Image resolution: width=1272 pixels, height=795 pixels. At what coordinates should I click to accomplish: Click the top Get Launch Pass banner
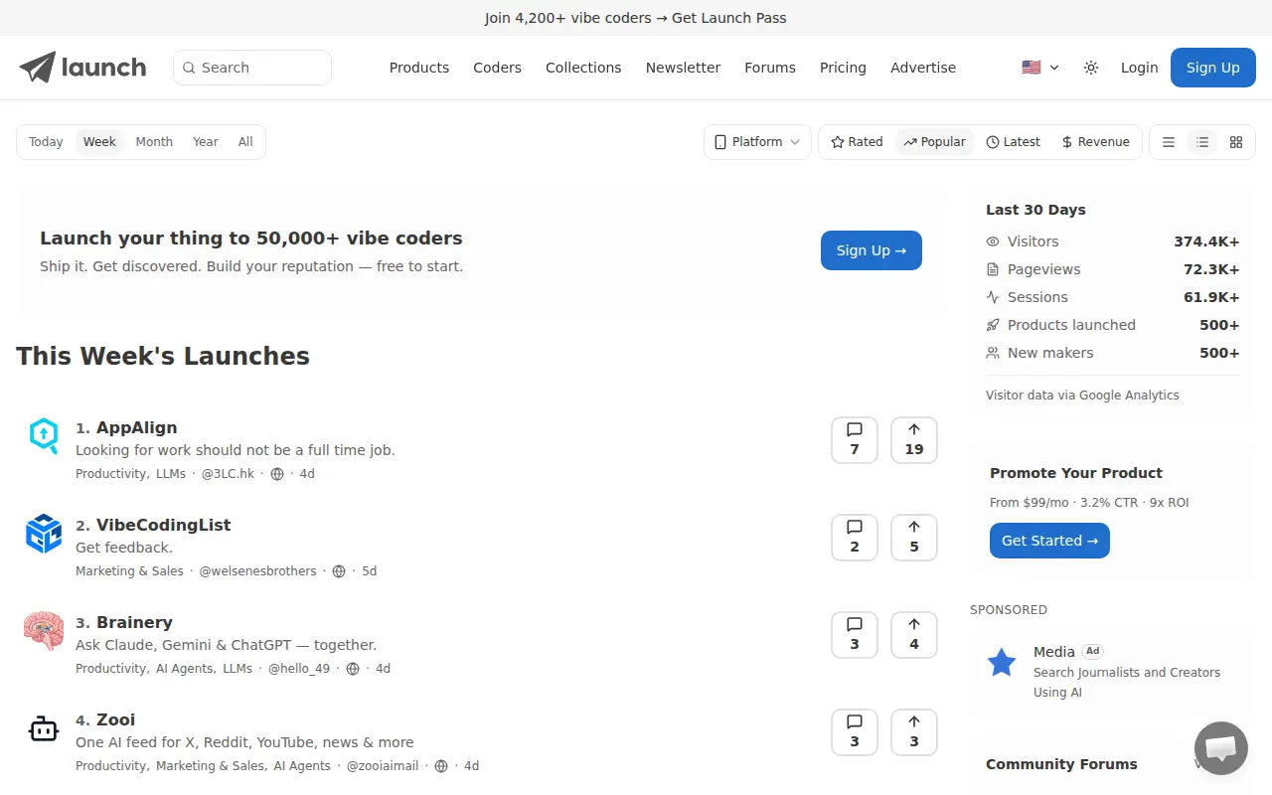[x=636, y=18]
